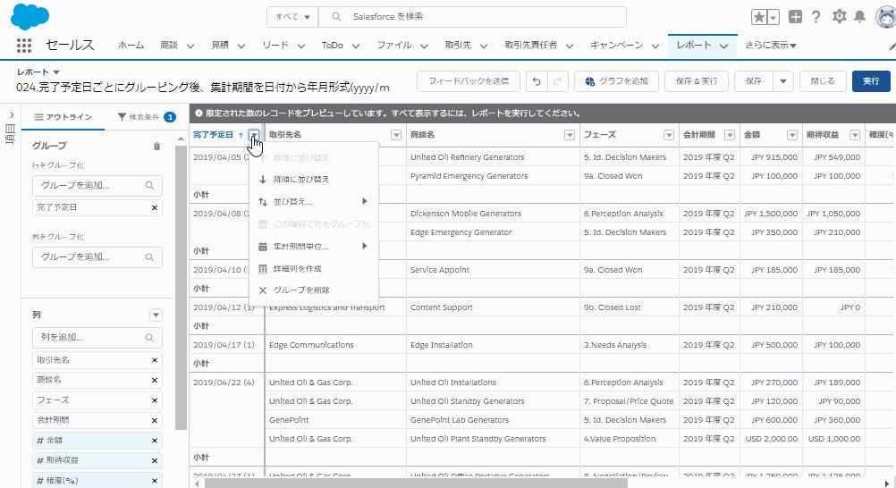Click グラフを追加 button
The height and width of the screenshot is (488, 896).
pyautogui.click(x=616, y=81)
